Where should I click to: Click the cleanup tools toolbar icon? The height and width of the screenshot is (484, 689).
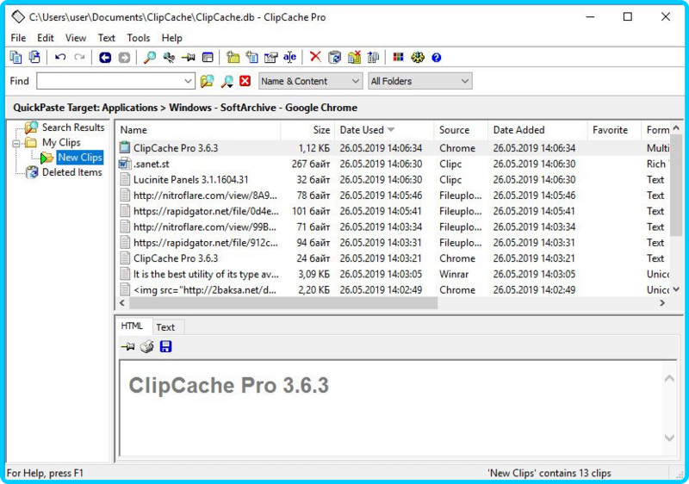click(x=169, y=58)
